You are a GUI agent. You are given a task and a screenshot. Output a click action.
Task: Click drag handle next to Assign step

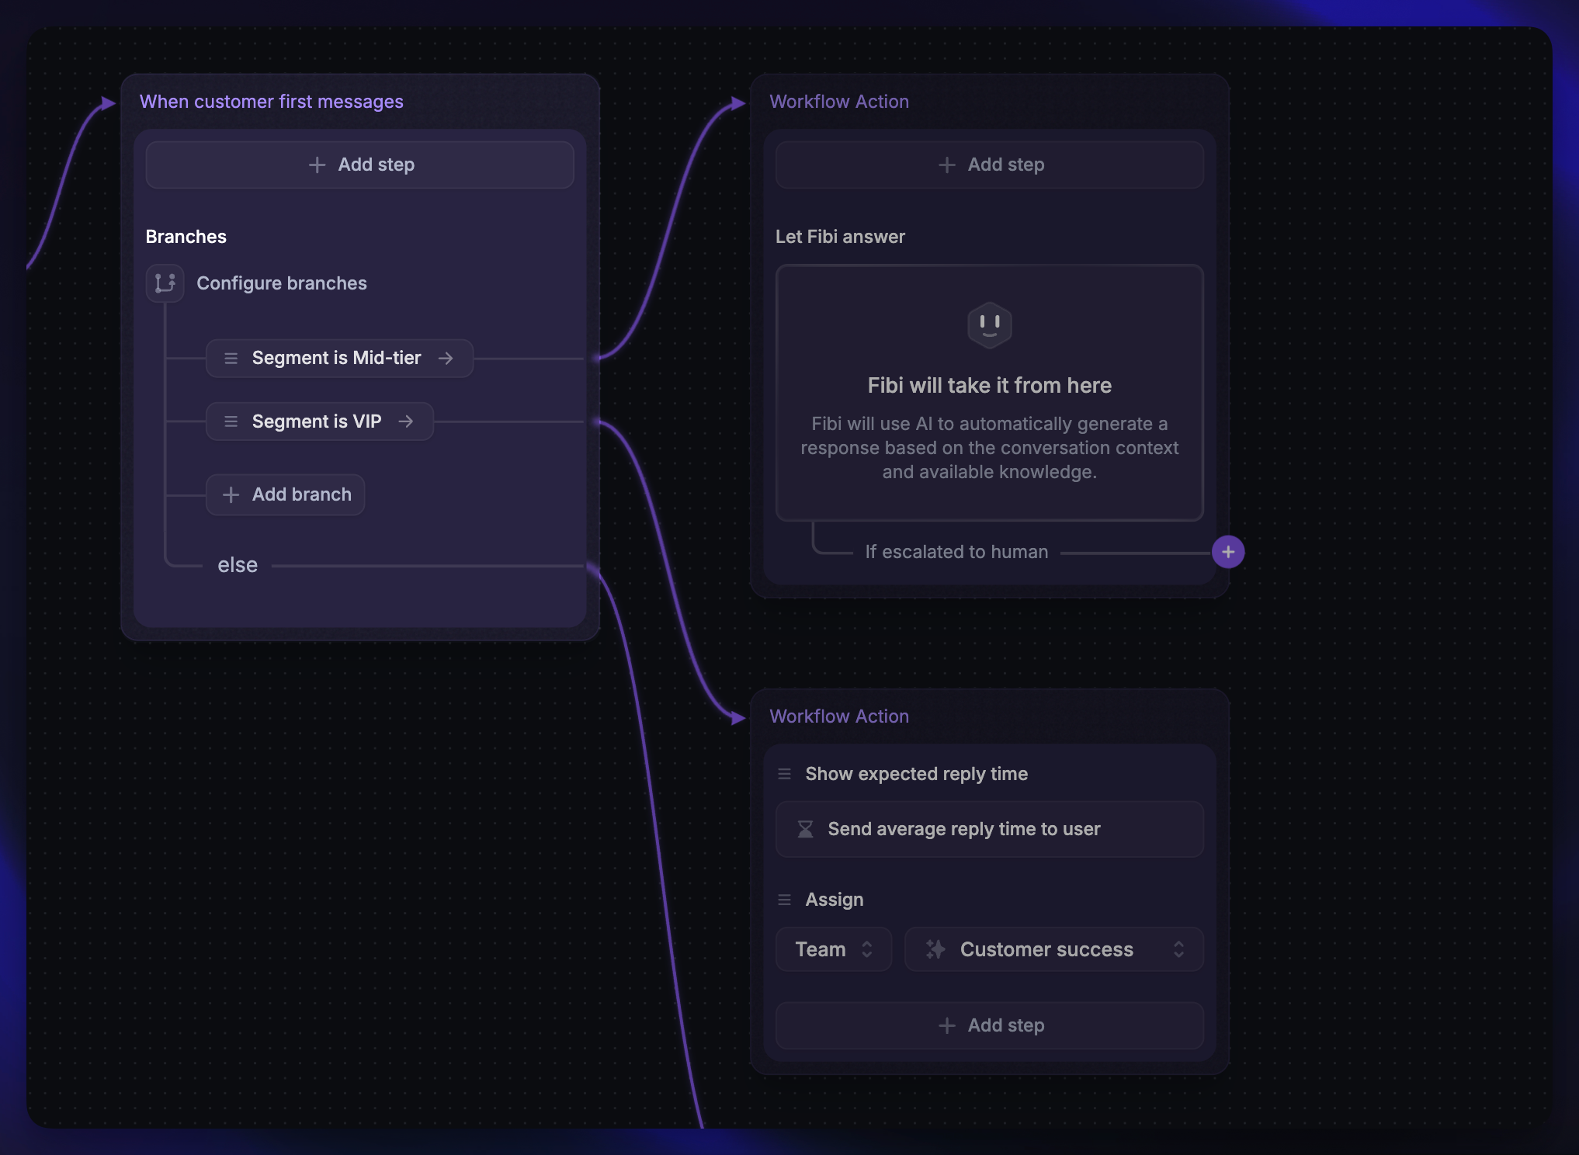coord(785,900)
